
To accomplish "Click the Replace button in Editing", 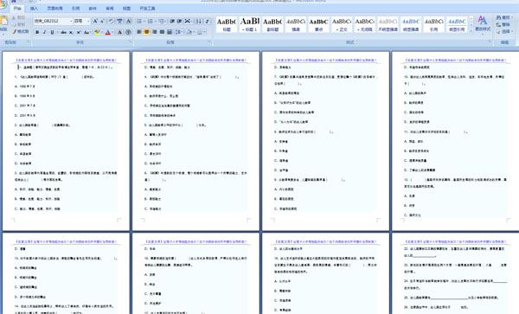I will pos(503,24).
